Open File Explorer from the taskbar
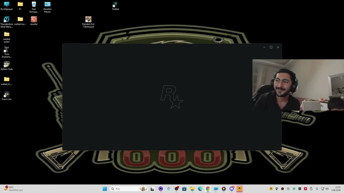Screen dimensions: 344x193 click(192, 189)
